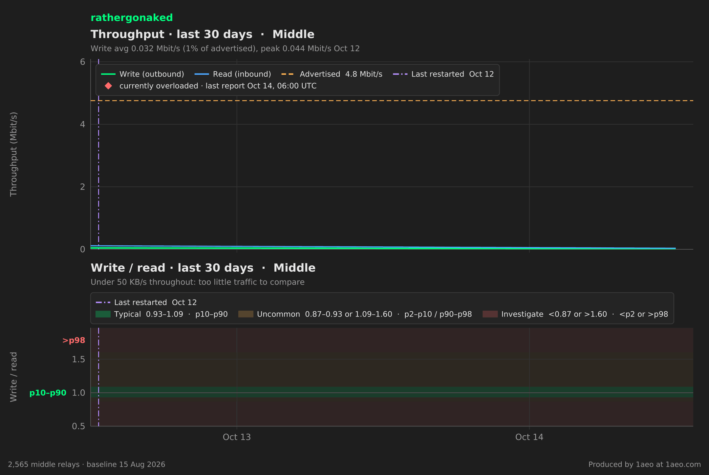Click the 'Typical 0.93–1.09 · p10–p90' legend label
The width and height of the screenshot is (709, 475).
coord(171,314)
